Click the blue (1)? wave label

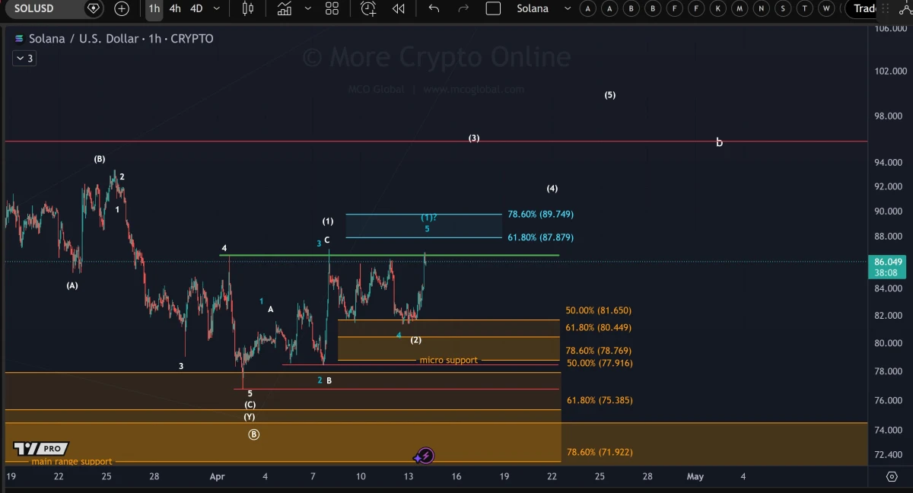[429, 218]
